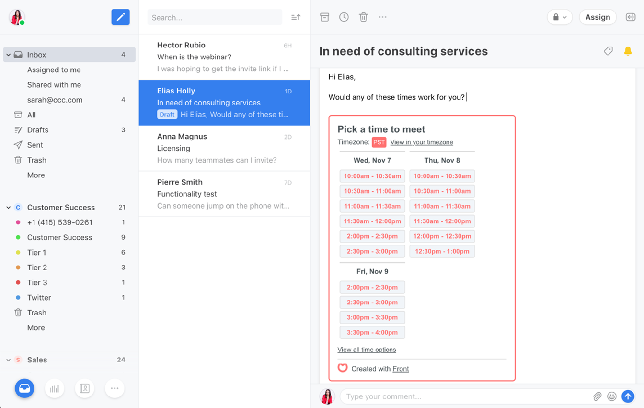Select the Anna Magnus Licensing conversation
The image size is (644, 408).
(224, 148)
